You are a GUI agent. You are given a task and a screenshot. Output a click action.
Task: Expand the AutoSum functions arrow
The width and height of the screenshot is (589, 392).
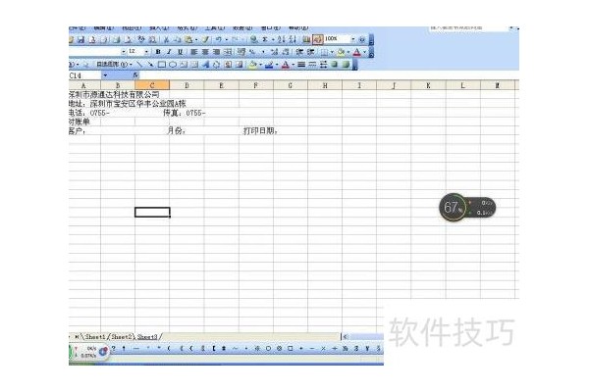click(273, 39)
